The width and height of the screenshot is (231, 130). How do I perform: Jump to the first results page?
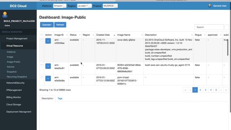click(x=185, y=90)
